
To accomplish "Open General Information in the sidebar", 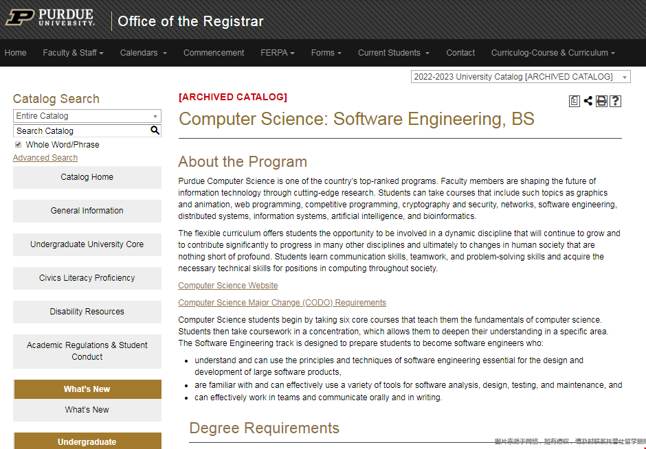I will 87,211.
